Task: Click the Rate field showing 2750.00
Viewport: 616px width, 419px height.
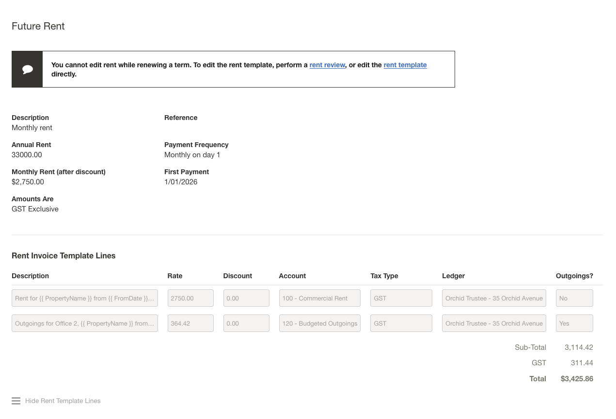Action: (x=190, y=298)
